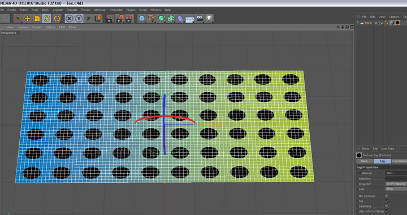This screenshot has height=215, width=407.
Task: Toggle the X axis lock
Action: pos(70,19)
